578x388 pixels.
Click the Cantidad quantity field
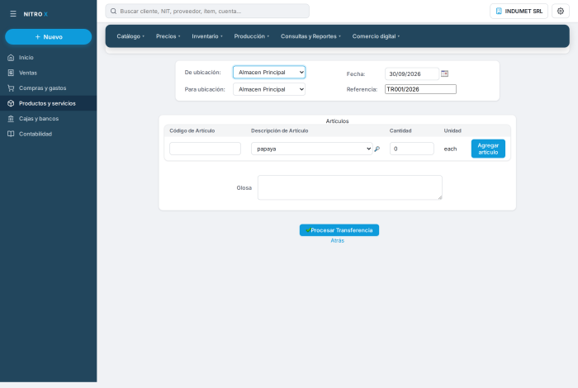coord(412,149)
